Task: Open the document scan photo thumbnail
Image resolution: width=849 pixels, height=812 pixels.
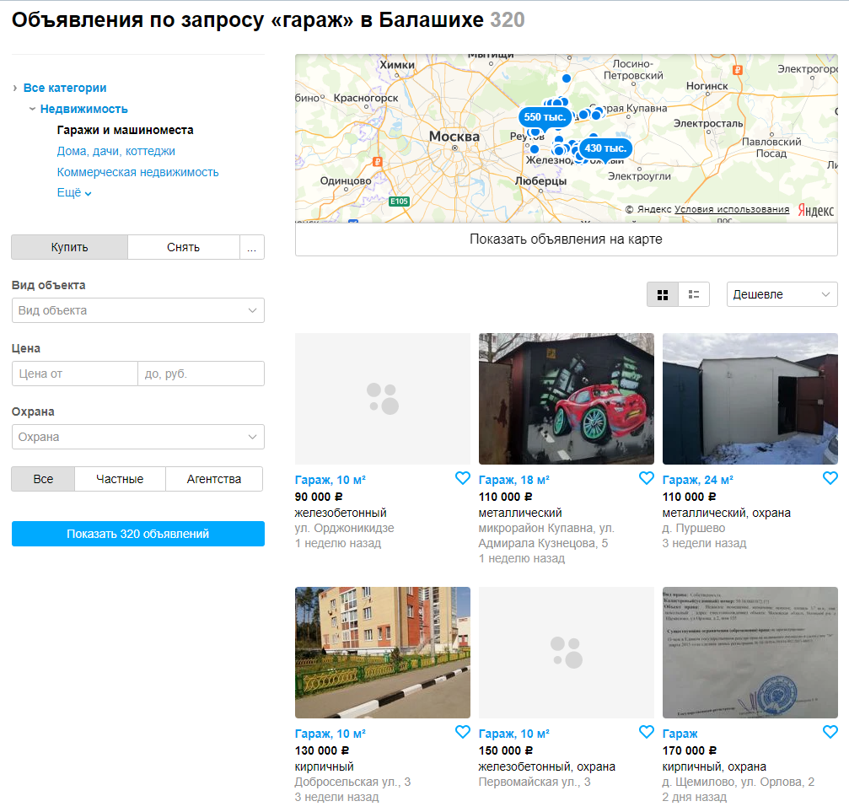Action: coord(750,653)
